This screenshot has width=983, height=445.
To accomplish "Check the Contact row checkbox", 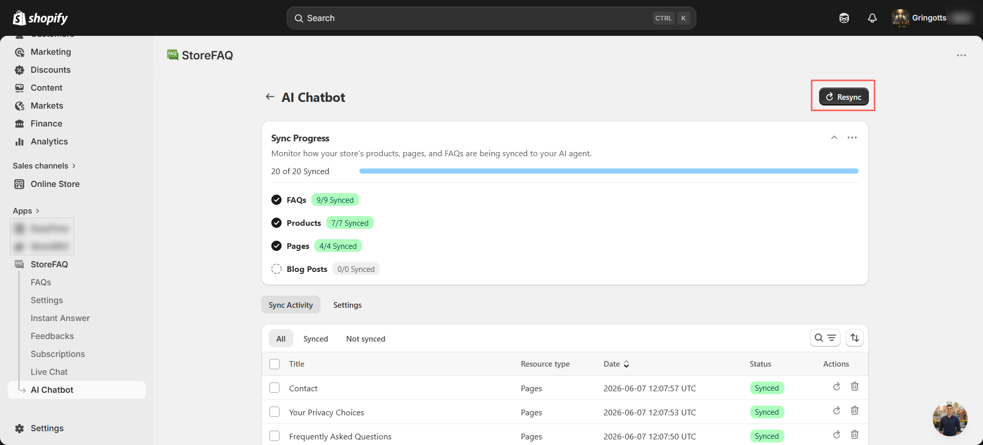I will click(x=274, y=388).
